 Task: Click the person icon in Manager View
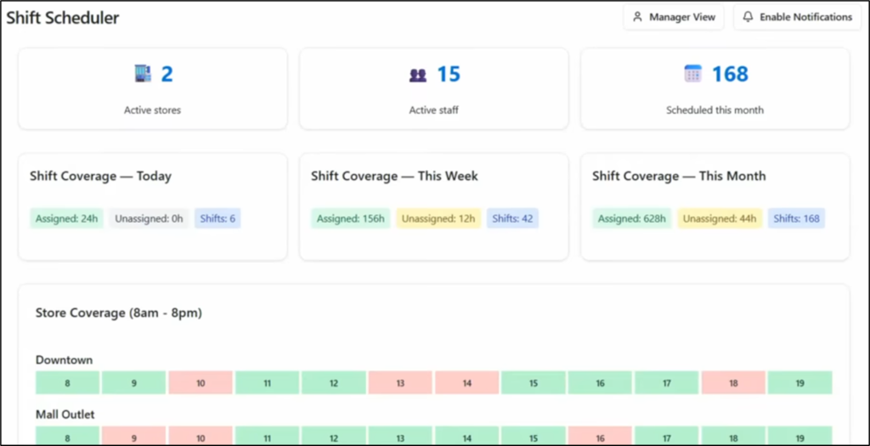tap(638, 17)
